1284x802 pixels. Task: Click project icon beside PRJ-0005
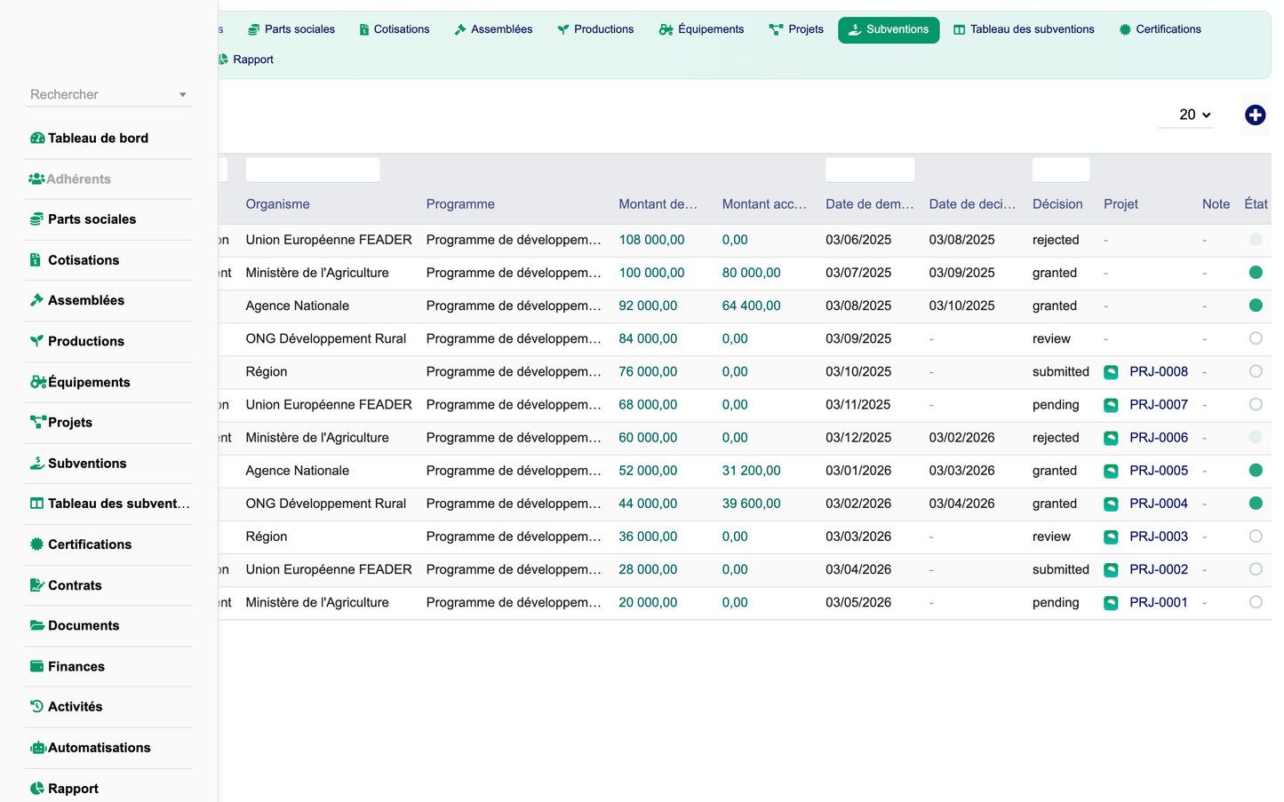click(1111, 471)
